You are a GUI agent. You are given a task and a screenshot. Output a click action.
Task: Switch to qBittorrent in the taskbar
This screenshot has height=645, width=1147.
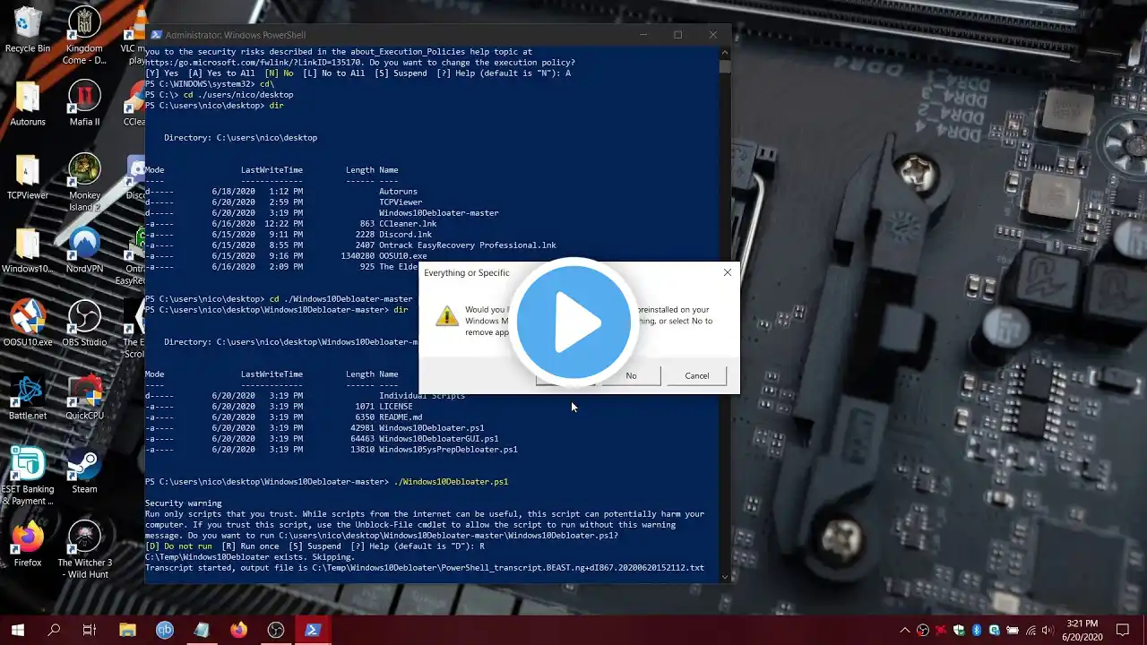tap(164, 630)
